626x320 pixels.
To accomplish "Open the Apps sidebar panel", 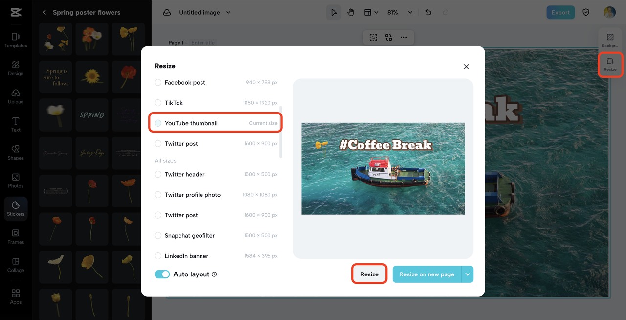I will [x=16, y=297].
